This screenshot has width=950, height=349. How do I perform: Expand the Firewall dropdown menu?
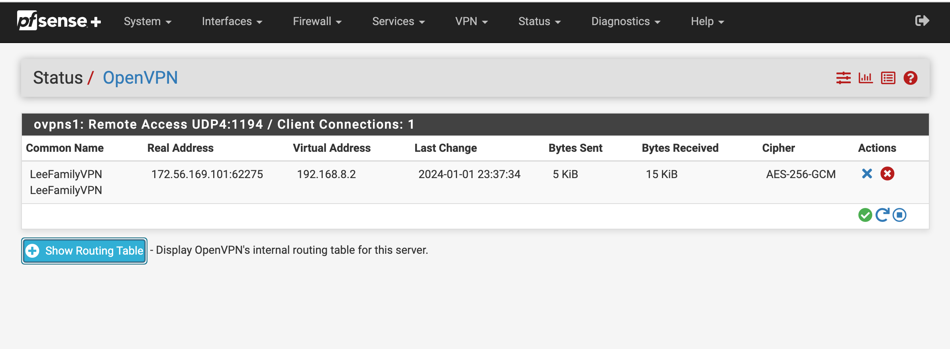317,22
